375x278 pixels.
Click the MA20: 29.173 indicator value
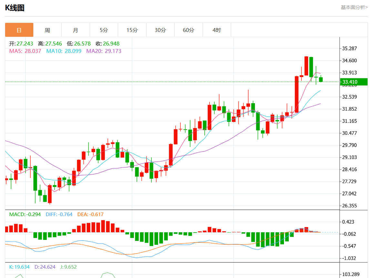pyautogui.click(x=104, y=51)
